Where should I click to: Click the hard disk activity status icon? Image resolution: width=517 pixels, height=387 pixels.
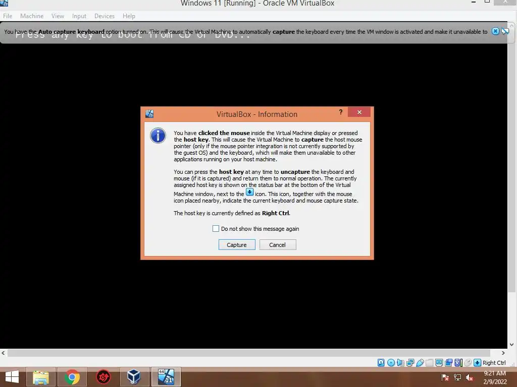pyautogui.click(x=381, y=363)
